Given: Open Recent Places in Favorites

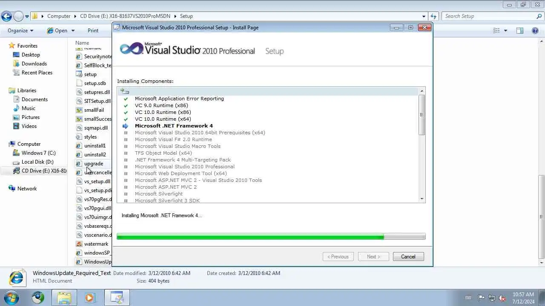Looking at the screenshot, I should pyautogui.click(x=37, y=72).
